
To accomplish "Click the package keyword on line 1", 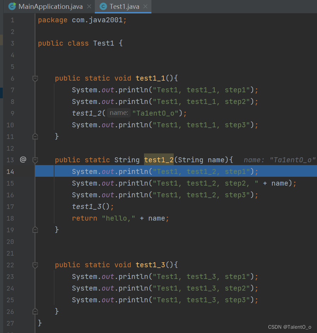I will 53,20.
